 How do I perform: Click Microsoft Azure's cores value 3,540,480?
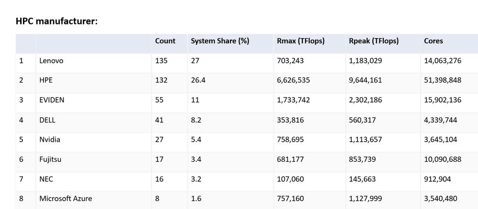tap(441, 199)
